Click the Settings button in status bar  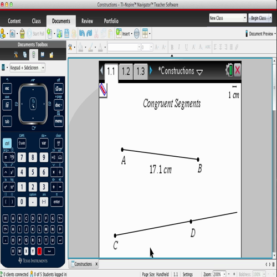pos(187,274)
